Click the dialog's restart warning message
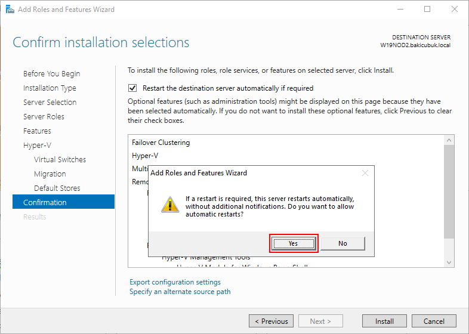Viewport: 469px width, 334px height. click(x=270, y=206)
